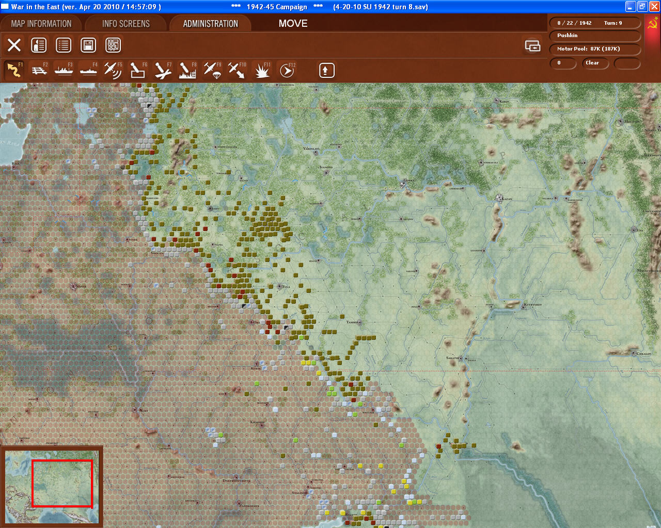The width and height of the screenshot is (661, 528).
Task: Select the F4 amphibious ship icon
Action: coord(89,70)
